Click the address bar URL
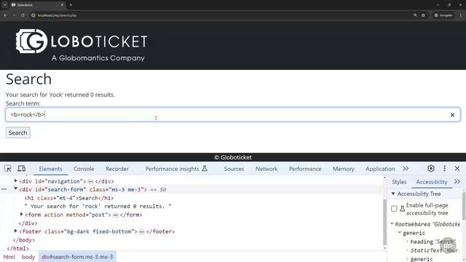The height and width of the screenshot is (262, 466). pos(57,15)
